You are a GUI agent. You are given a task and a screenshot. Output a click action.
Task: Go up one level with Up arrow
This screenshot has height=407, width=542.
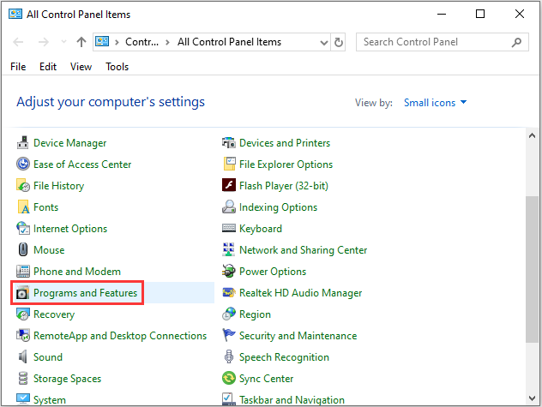pyautogui.click(x=81, y=42)
